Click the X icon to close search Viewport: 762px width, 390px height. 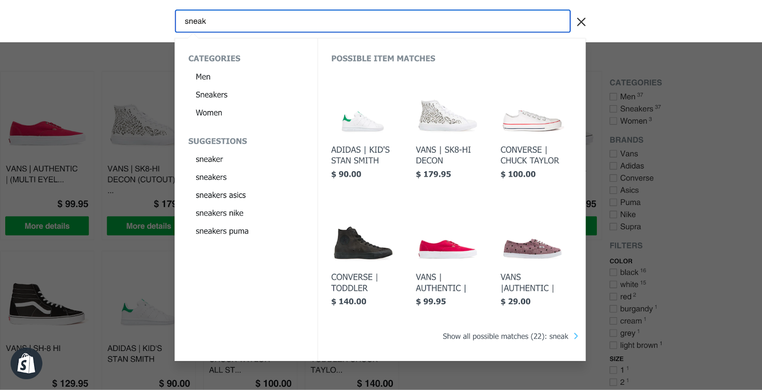(x=581, y=22)
